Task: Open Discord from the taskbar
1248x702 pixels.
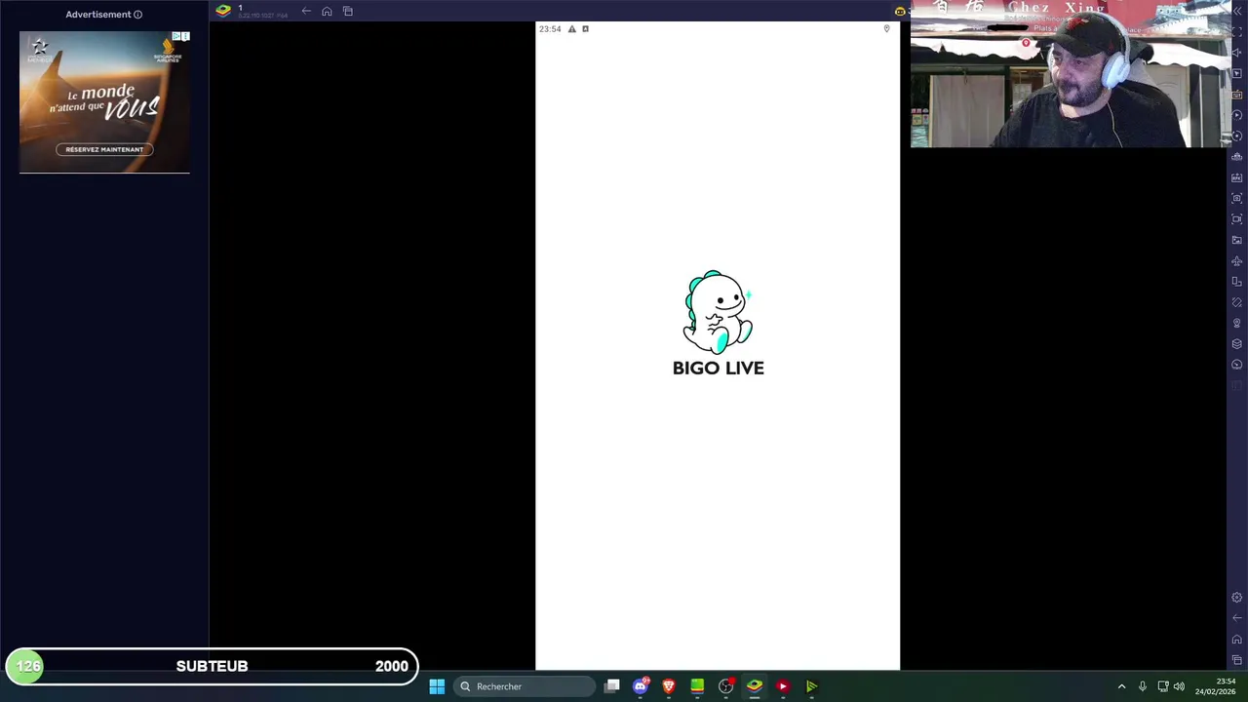Action: [x=641, y=686]
